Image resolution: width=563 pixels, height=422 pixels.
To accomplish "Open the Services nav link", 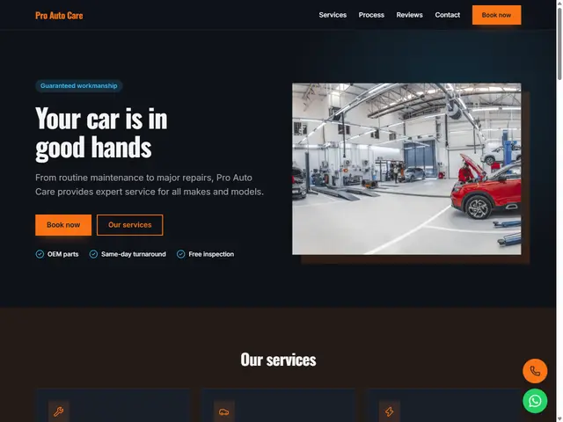I will point(333,15).
